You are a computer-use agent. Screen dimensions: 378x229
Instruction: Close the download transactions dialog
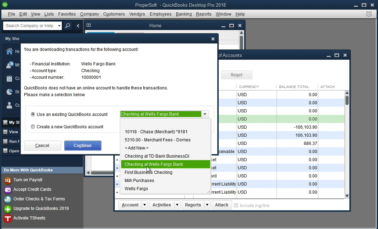point(213,39)
